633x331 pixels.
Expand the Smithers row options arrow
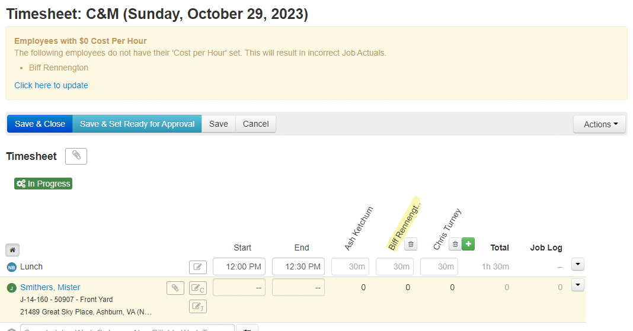(577, 285)
